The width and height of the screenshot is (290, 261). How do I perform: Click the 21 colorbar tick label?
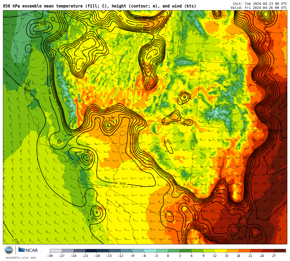coord(250,256)
